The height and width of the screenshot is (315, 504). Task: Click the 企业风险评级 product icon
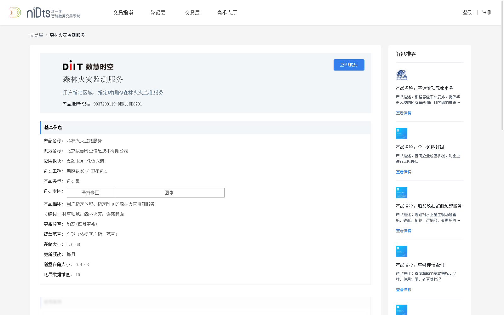coord(402,134)
